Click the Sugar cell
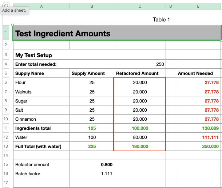 41,101
